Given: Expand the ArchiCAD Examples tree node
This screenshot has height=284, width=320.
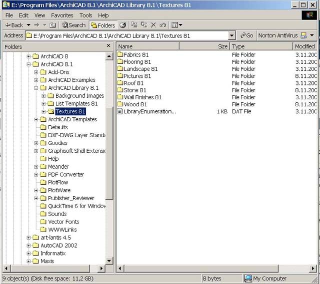Looking at the screenshot, I should (36, 80).
